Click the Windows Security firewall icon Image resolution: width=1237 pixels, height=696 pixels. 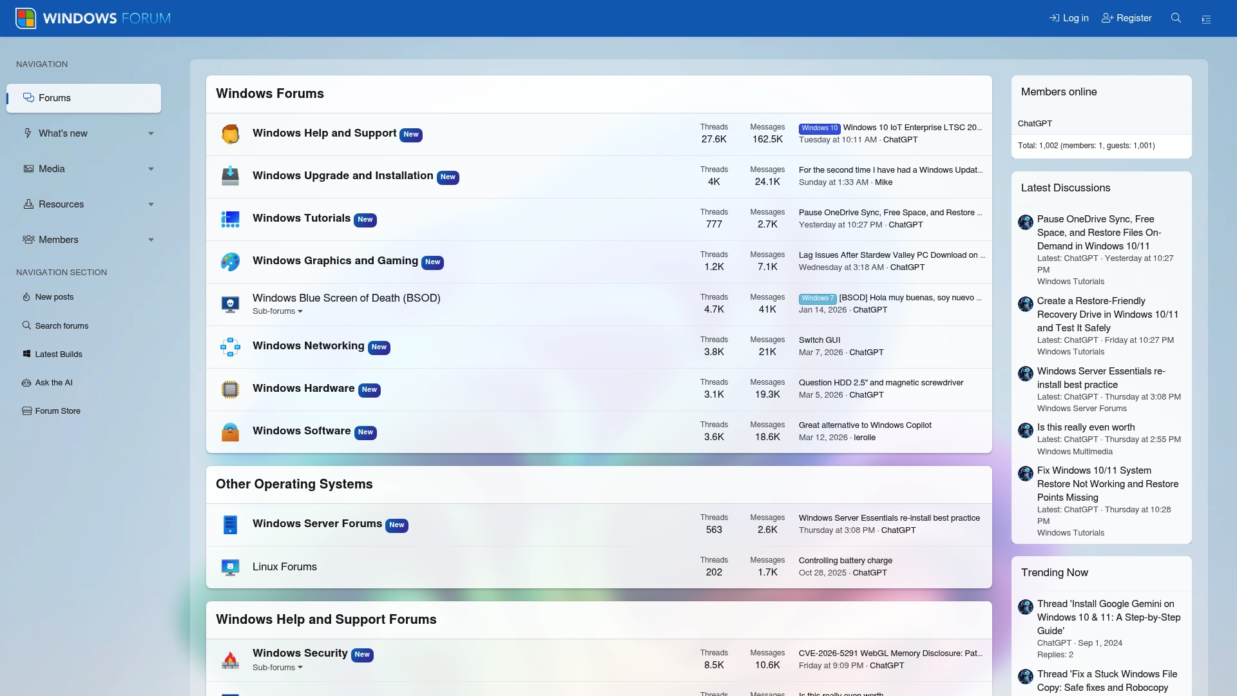[230, 660]
